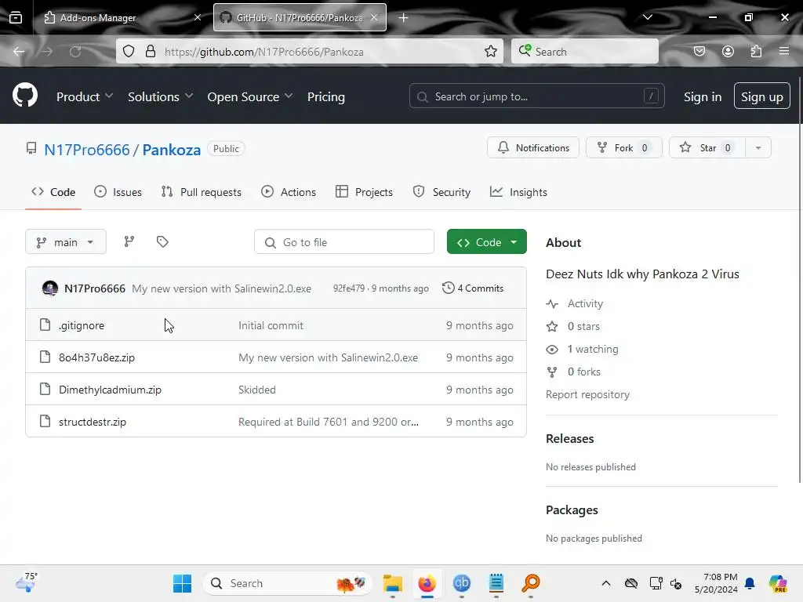Open the Firefox hamburger menu
Image resolution: width=803 pixels, height=602 pixels.
(784, 51)
